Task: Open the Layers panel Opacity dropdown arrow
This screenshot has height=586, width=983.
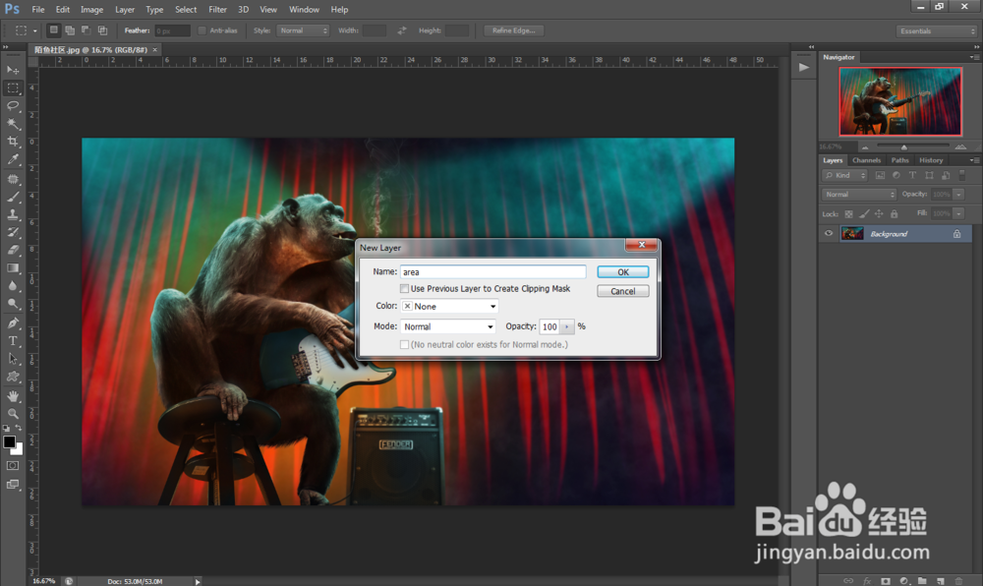Action: tap(958, 195)
